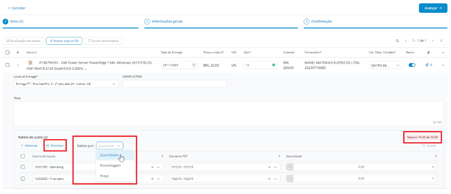The width and height of the screenshot is (451, 194).
Task: Click the Financeiro quantity value field
Action: pyautogui.click(x=361, y=179)
